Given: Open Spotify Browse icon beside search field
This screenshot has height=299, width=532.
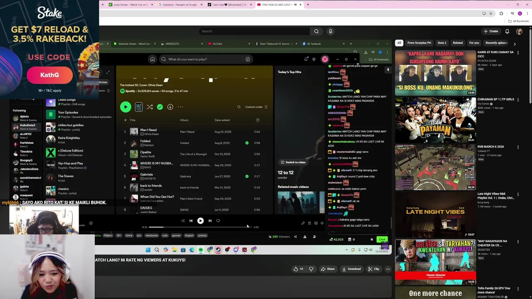Looking at the screenshot, I should click(x=248, y=59).
